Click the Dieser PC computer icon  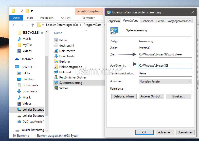point(17,67)
